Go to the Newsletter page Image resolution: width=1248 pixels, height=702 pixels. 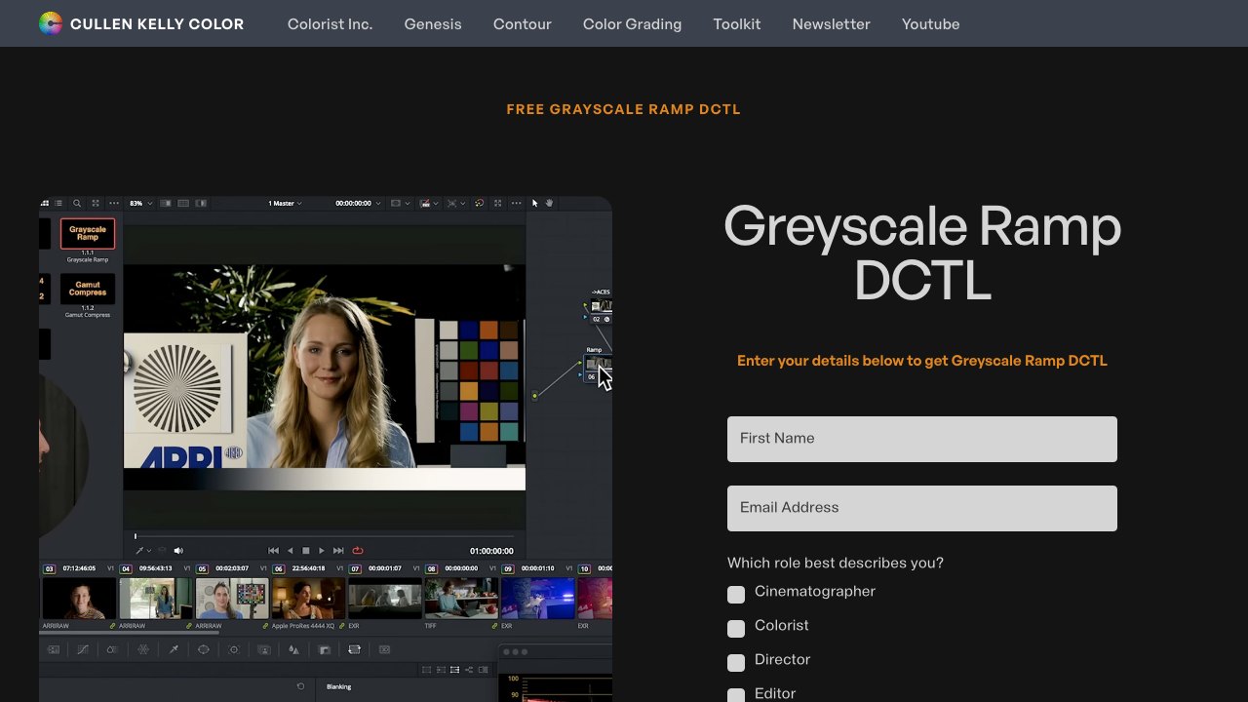[832, 23]
